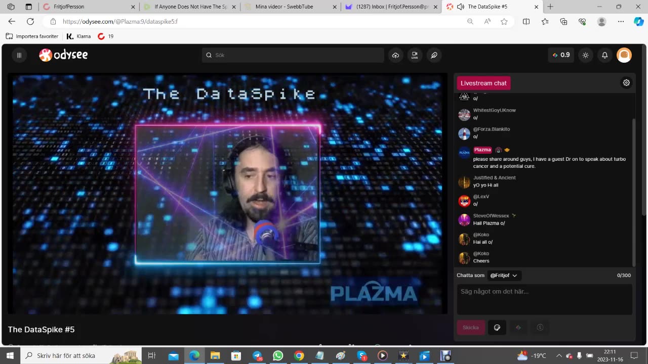Open the browser profile icon
648x364 pixels.
click(601, 21)
